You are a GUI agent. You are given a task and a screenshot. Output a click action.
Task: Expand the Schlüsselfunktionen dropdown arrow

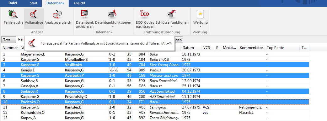pyautogui.click(x=172, y=27)
